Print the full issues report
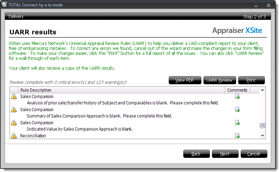279x172 pixels. point(251,80)
